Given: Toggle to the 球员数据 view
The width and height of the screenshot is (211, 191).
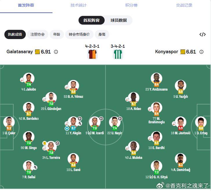Looking at the screenshot, I should pyautogui.click(x=119, y=20).
